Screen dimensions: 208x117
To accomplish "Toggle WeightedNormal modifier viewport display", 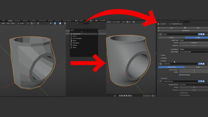I will [201, 81].
